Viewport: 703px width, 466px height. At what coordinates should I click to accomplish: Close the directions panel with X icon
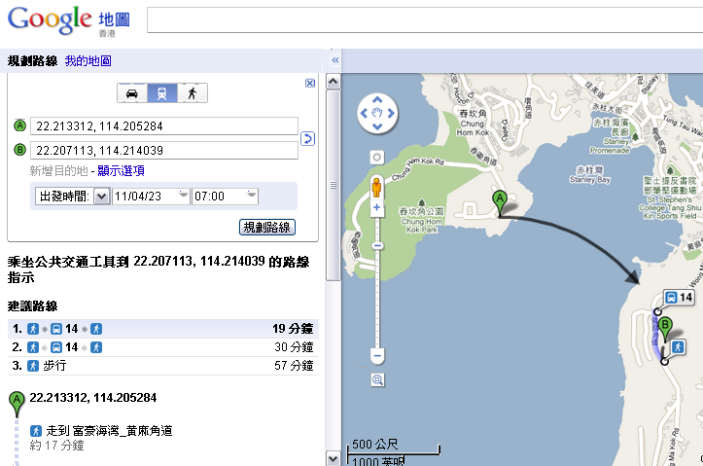310,83
